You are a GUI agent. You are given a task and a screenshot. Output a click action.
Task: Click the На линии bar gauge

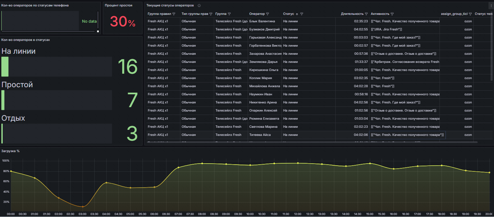57,67
